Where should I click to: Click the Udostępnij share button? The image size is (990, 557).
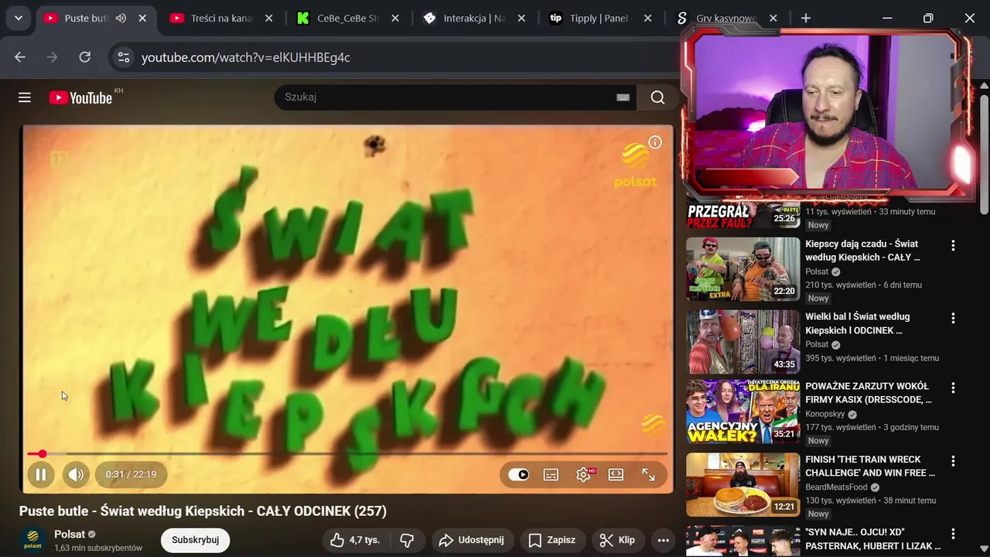point(473,540)
